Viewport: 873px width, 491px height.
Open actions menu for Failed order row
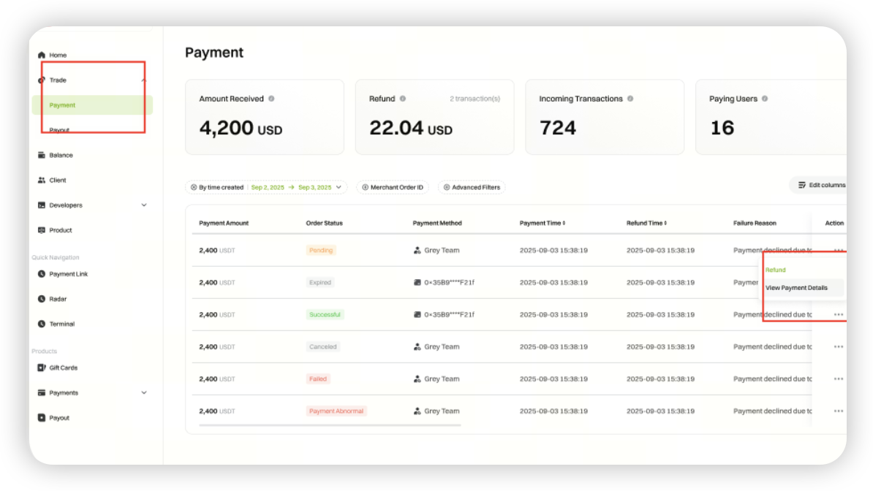coord(839,379)
